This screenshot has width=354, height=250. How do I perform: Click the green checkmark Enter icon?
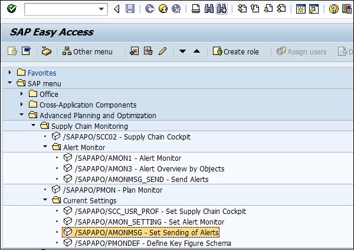click(12, 9)
